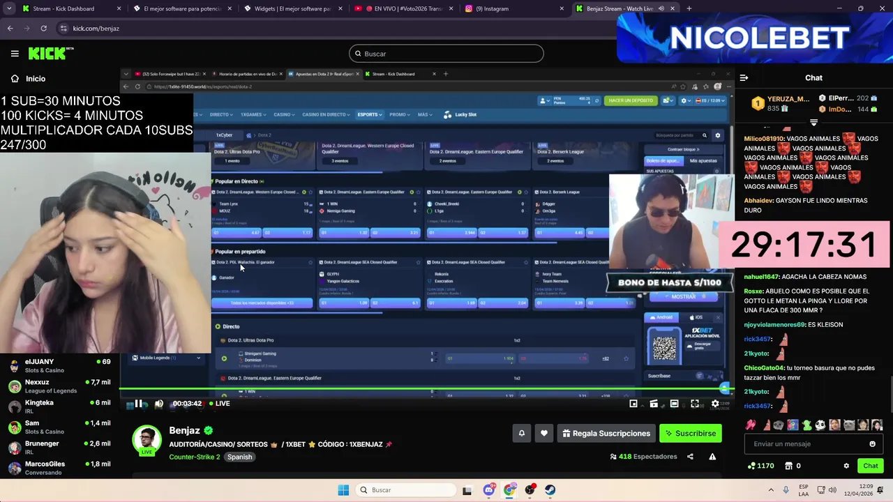
Task: Go back in browser history
Action: pyautogui.click(x=10, y=29)
